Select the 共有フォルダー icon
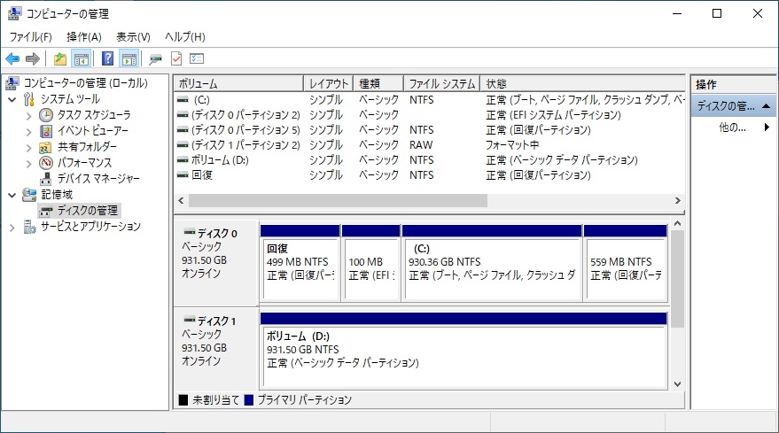This screenshot has width=779, height=433. coord(45,147)
